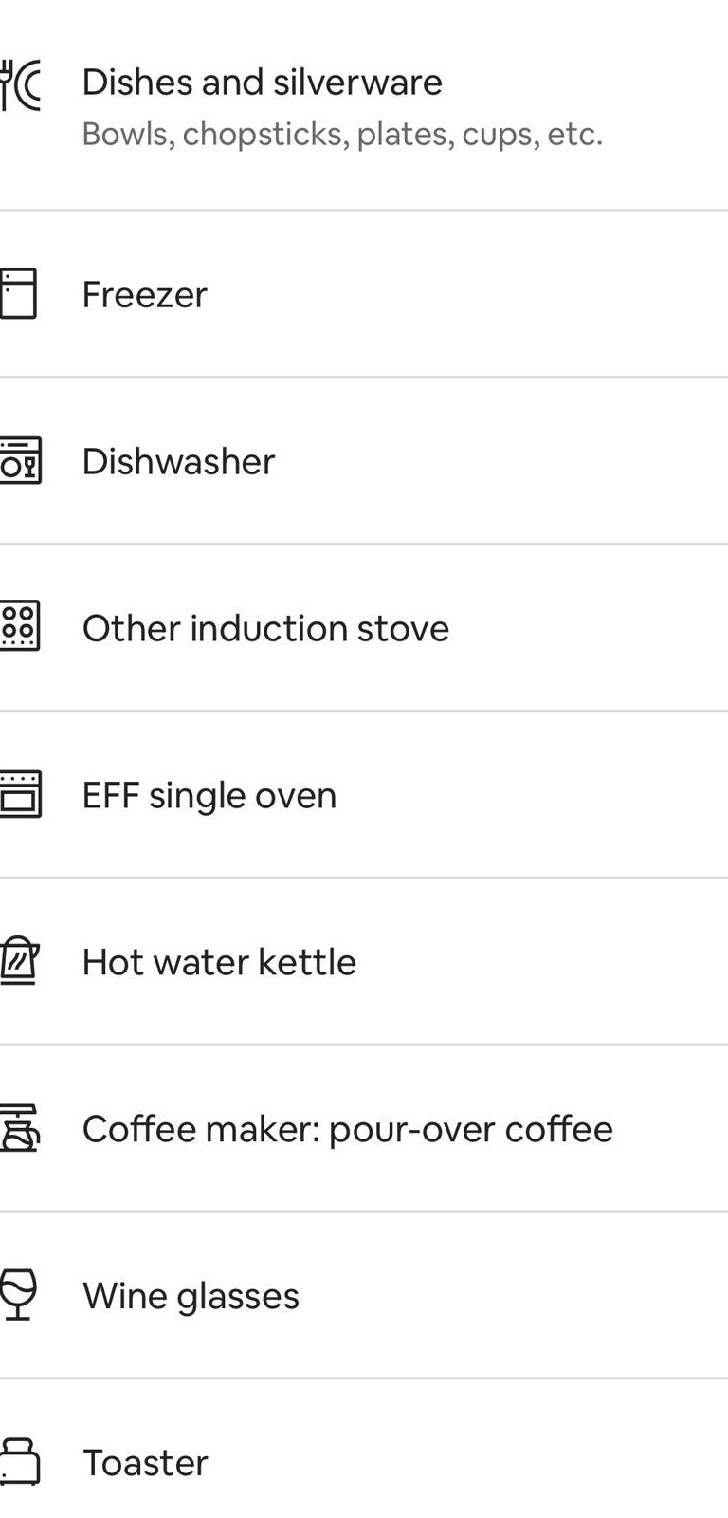The image size is (728, 1518).
Task: Tap the Toaster amenity label
Action: coord(145,1463)
